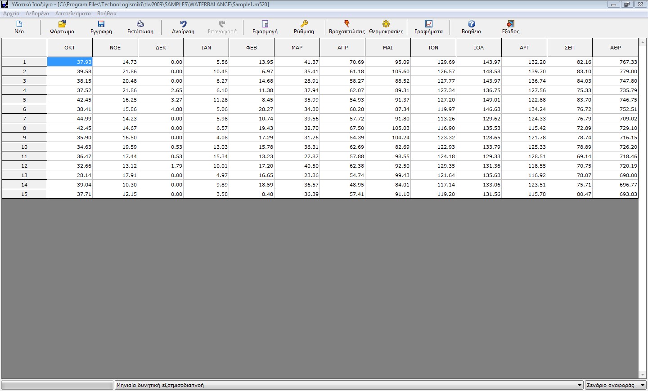This screenshot has height=391, width=648.
Task: Click the scroll down arrow of the table
Action: click(x=643, y=375)
